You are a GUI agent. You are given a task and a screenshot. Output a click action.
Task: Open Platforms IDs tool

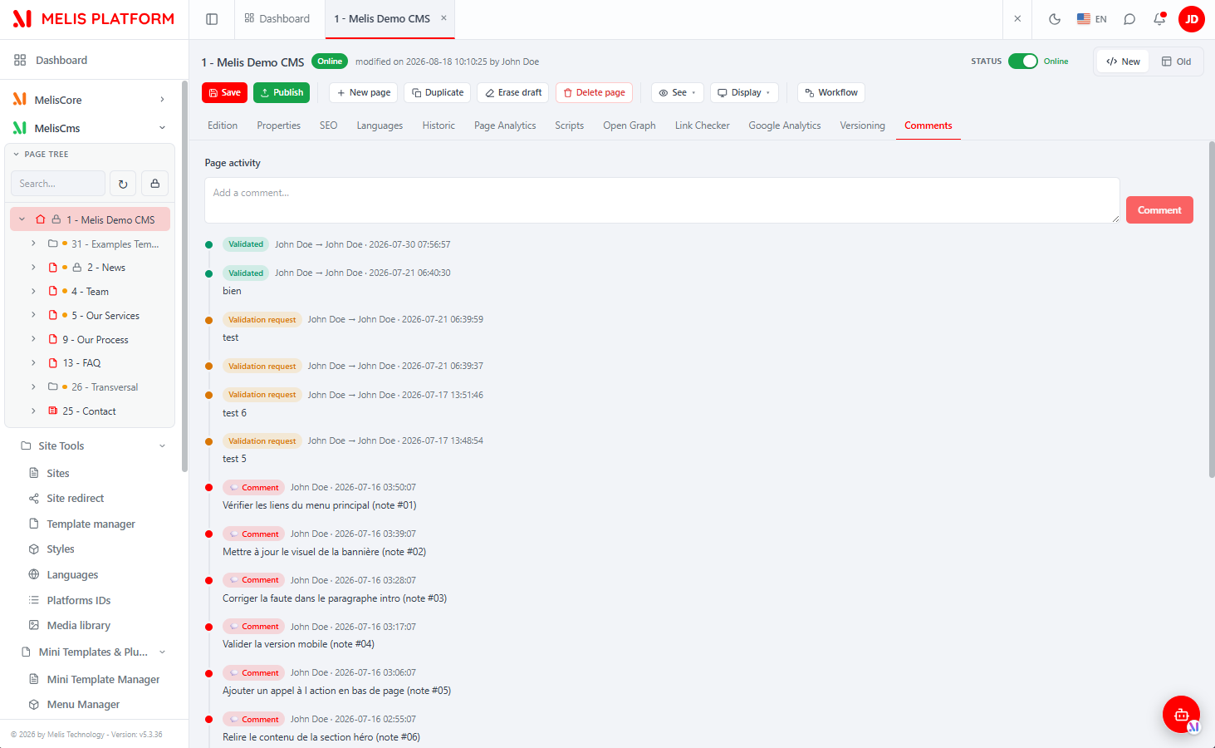click(78, 601)
